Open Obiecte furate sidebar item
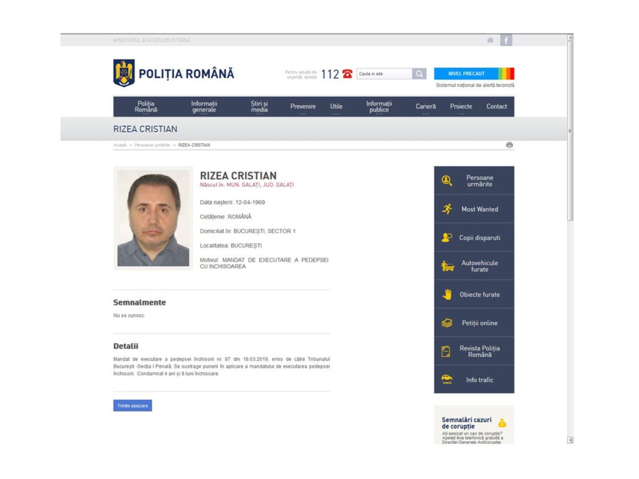639x479 pixels. click(x=474, y=294)
